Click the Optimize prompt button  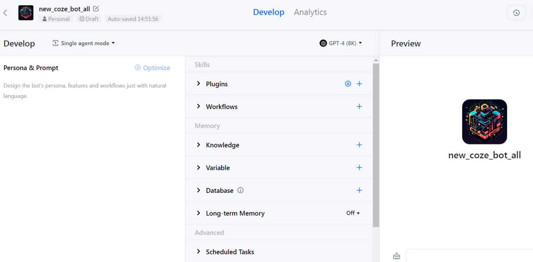pos(152,68)
